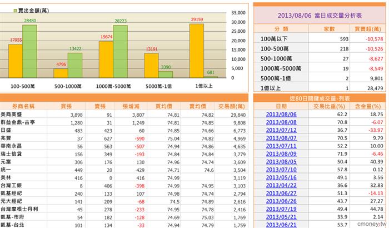Click the 28480 green bar for 100-500萬
Screen dimensions: 389x228
click(x=30, y=51)
